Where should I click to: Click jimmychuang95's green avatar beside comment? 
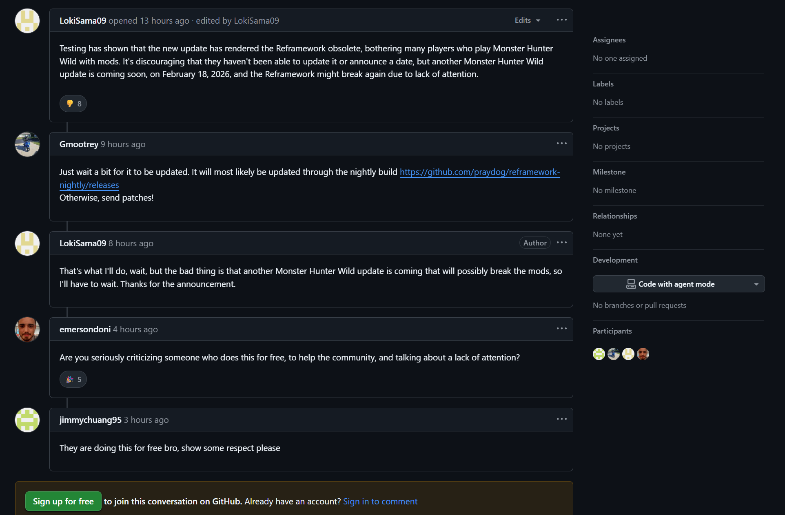pyautogui.click(x=27, y=420)
